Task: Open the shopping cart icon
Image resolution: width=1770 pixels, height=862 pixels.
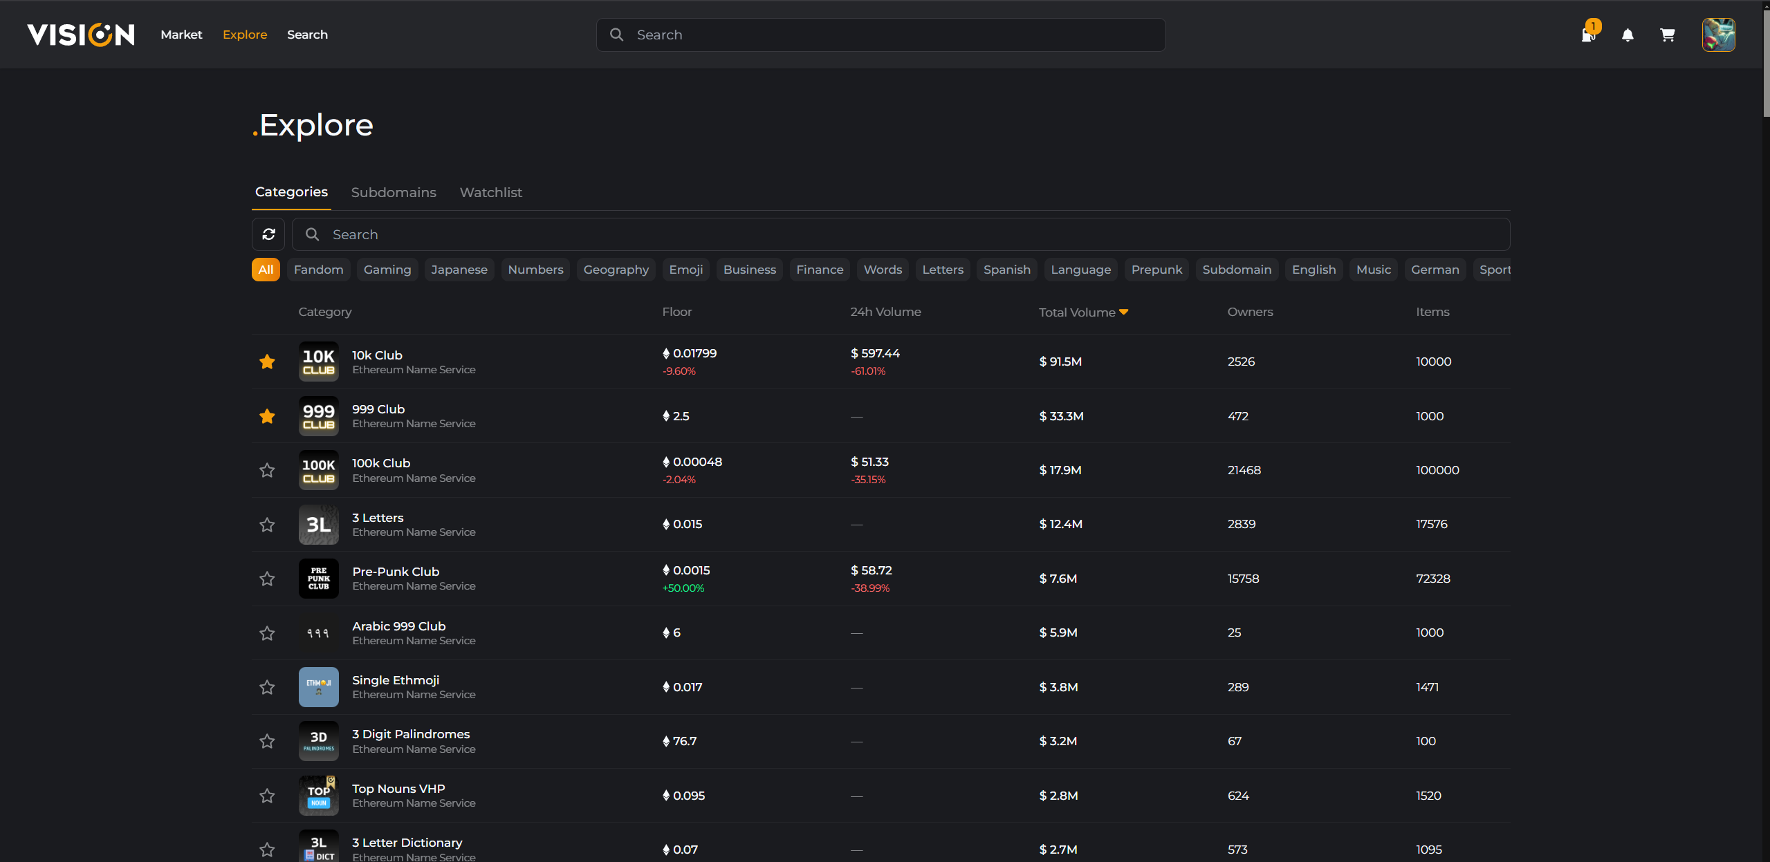Action: click(1668, 35)
